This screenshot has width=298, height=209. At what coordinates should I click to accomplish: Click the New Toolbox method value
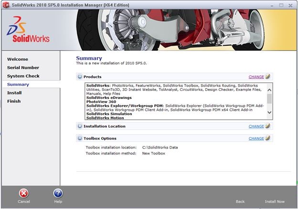coord(154,153)
